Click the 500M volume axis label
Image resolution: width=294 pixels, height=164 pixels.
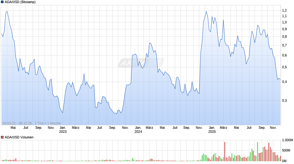286,150
